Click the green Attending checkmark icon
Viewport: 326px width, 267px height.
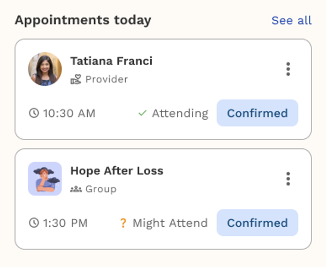point(142,113)
